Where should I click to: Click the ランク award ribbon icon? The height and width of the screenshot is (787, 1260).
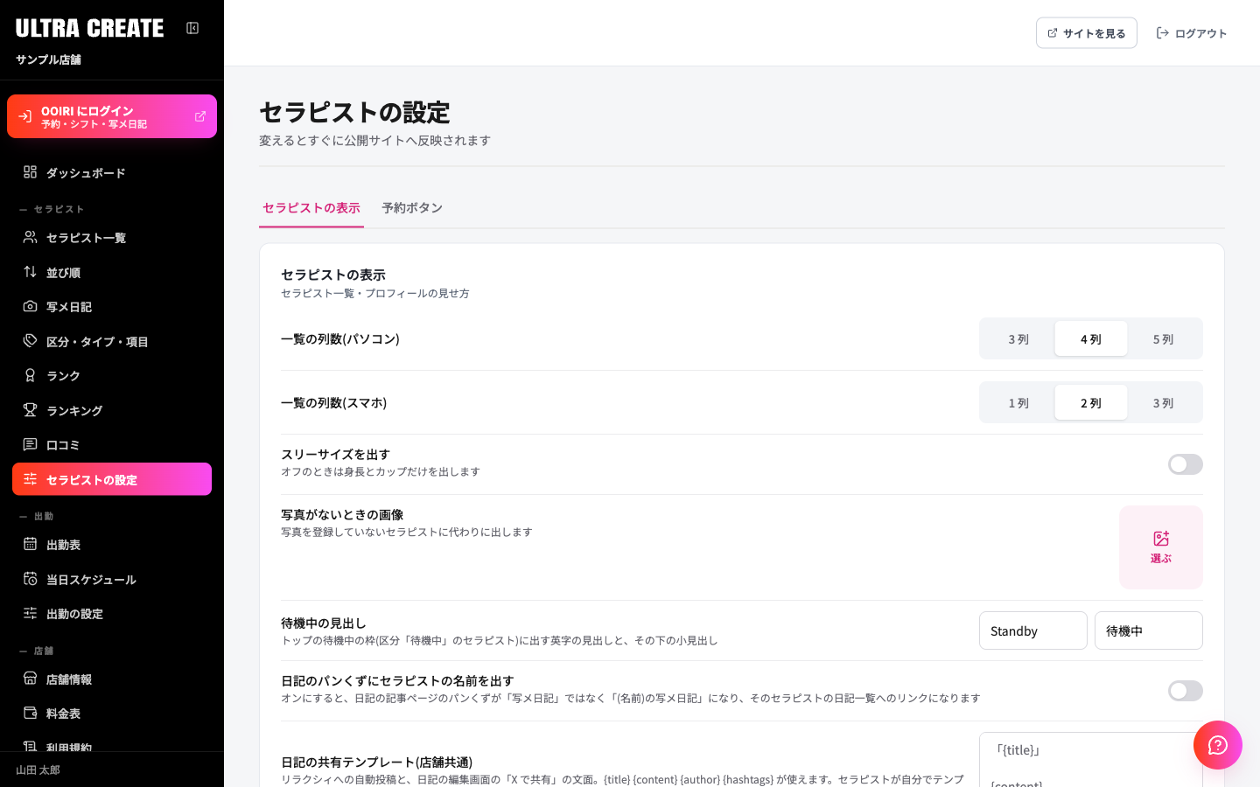(x=30, y=375)
